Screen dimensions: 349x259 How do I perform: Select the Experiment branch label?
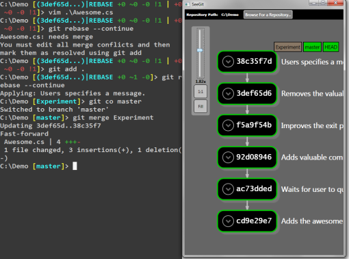coord(288,47)
